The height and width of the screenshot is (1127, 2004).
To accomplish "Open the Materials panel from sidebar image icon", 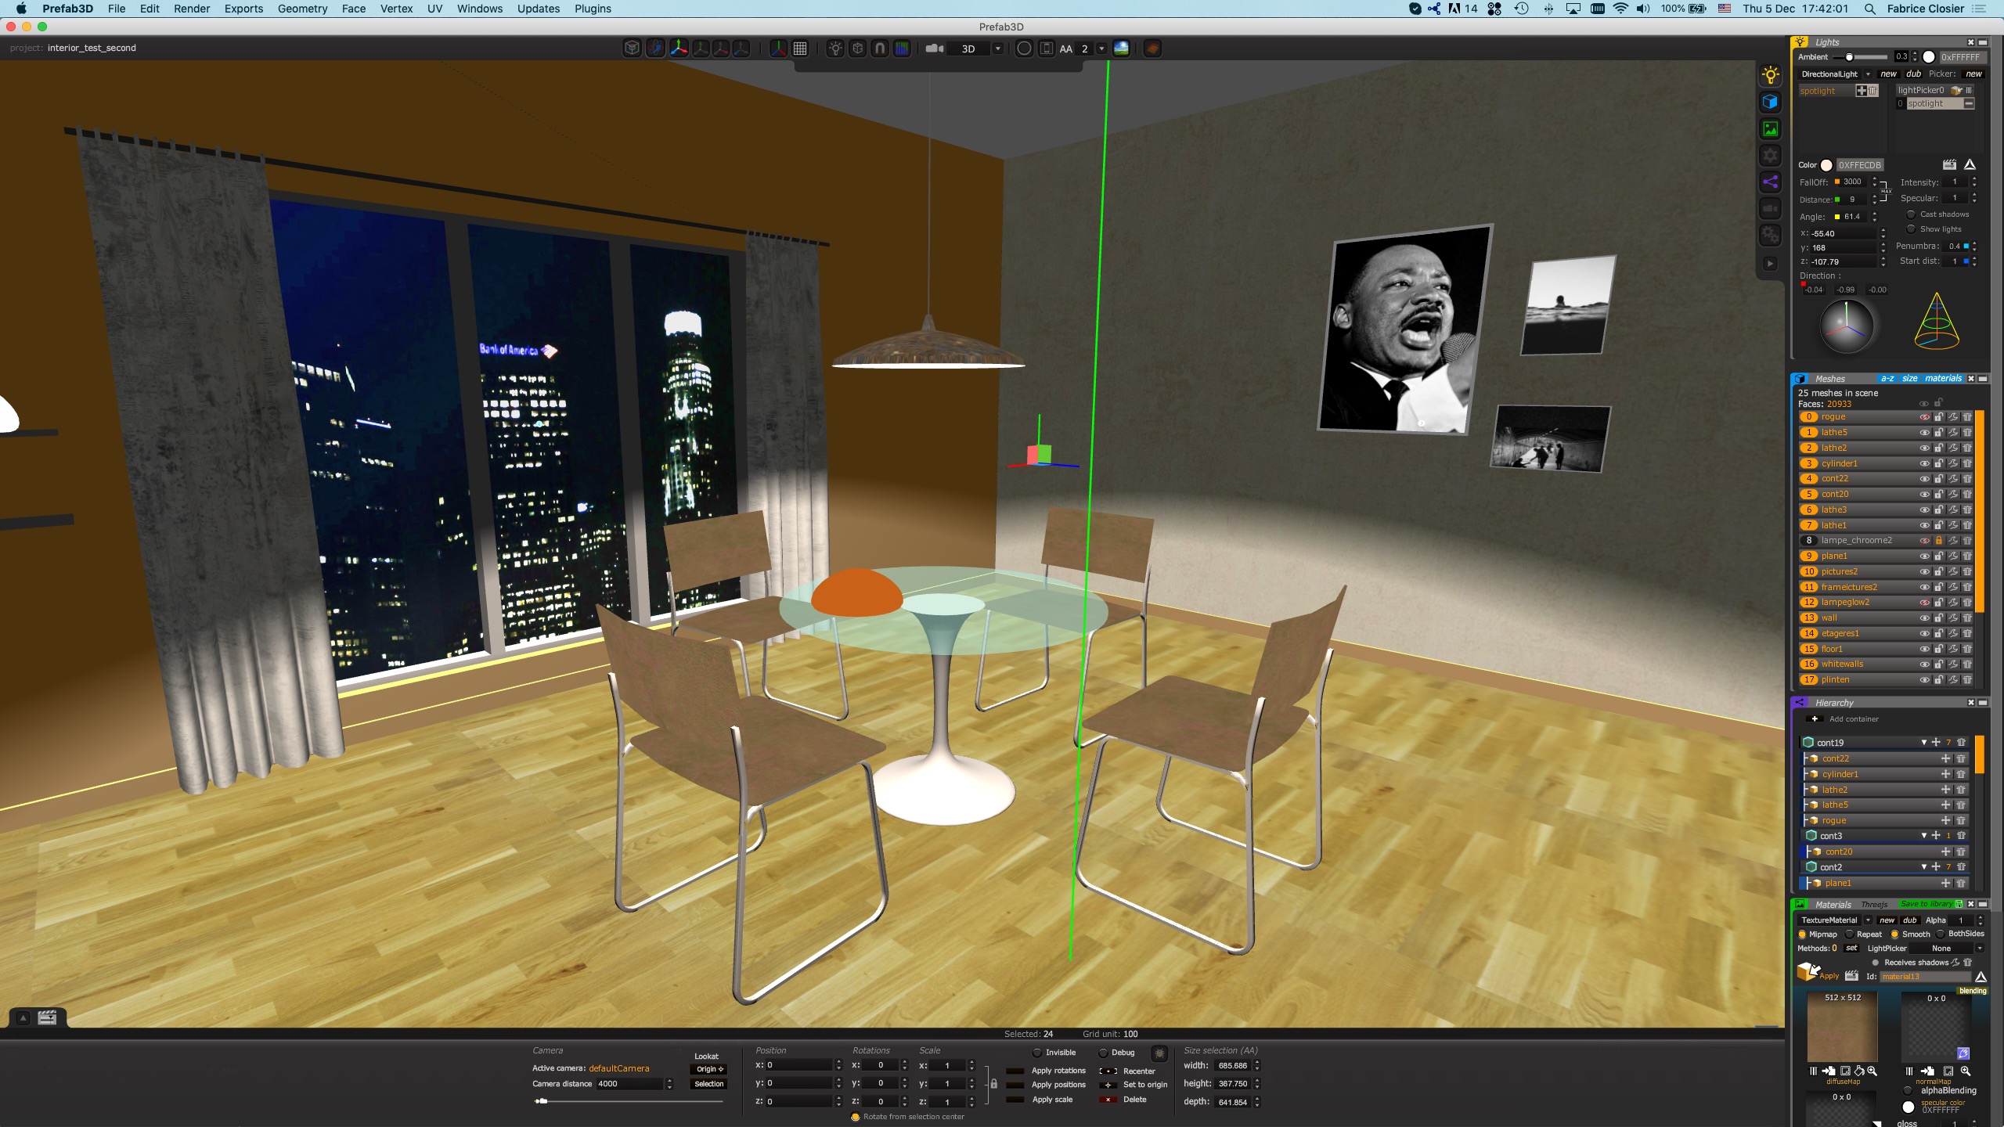I will pos(1770,129).
